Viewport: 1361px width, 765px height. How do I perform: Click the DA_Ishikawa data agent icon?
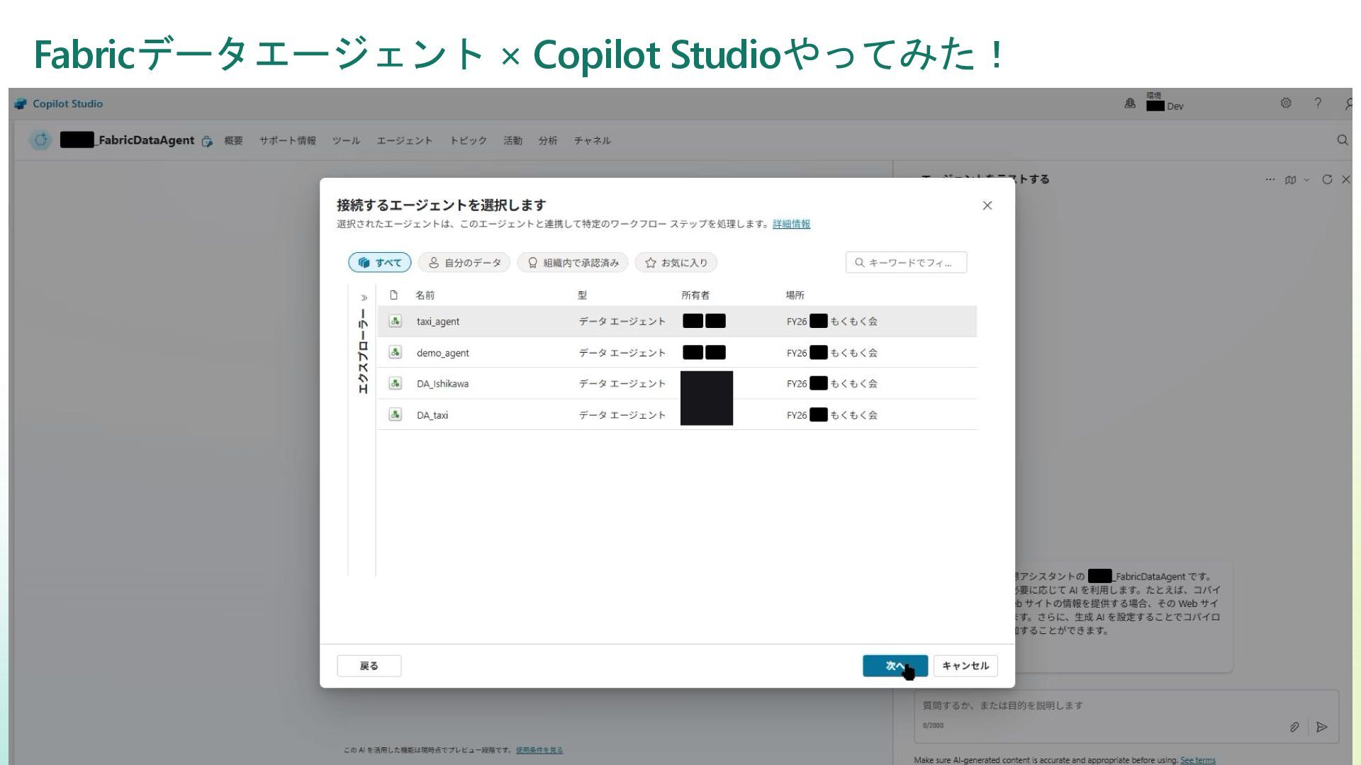coord(396,384)
